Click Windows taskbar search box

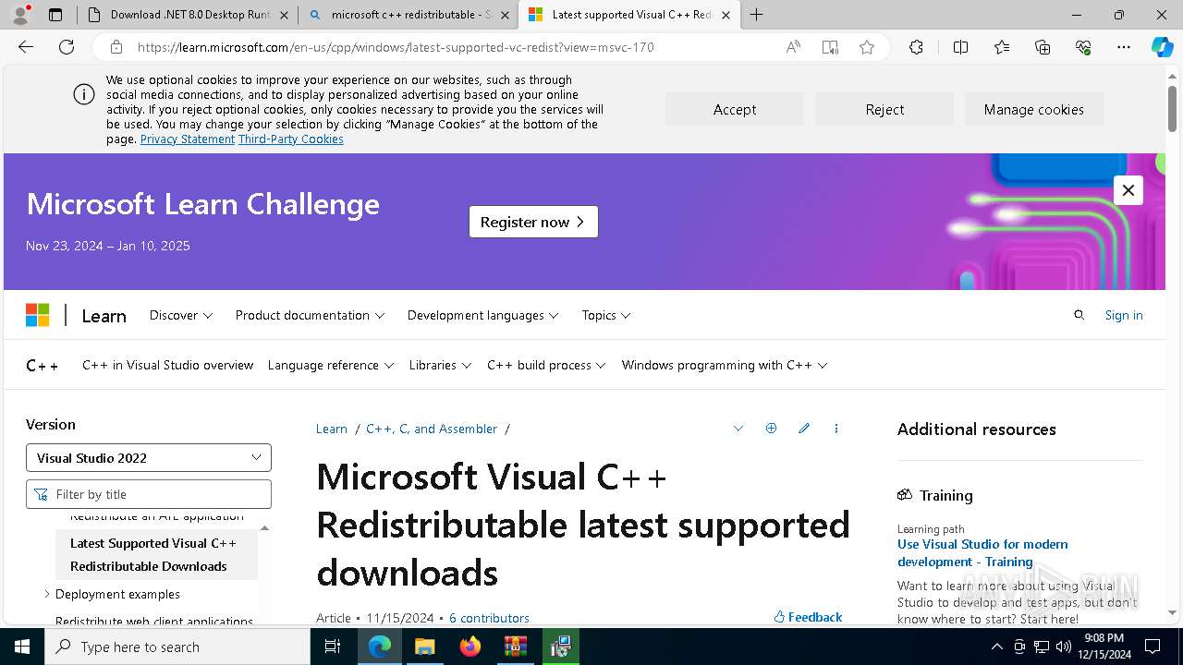click(x=177, y=647)
